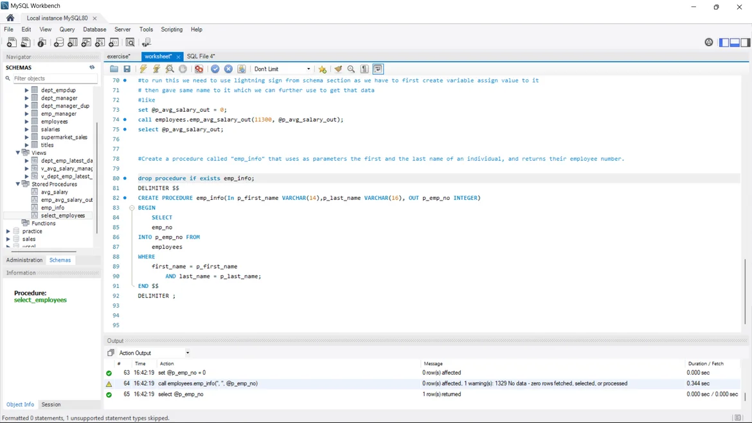Image resolution: width=752 pixels, height=423 pixels.
Task: Toggle the bottom output panel visibility
Action: tap(735, 42)
